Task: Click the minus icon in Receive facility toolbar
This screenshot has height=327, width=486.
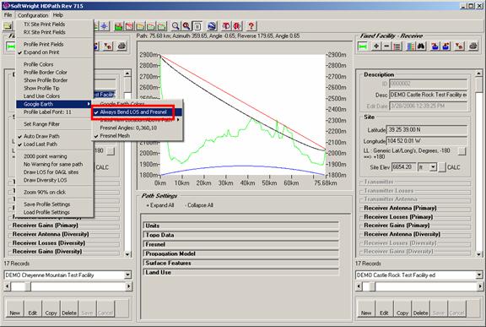Action: pos(386,46)
